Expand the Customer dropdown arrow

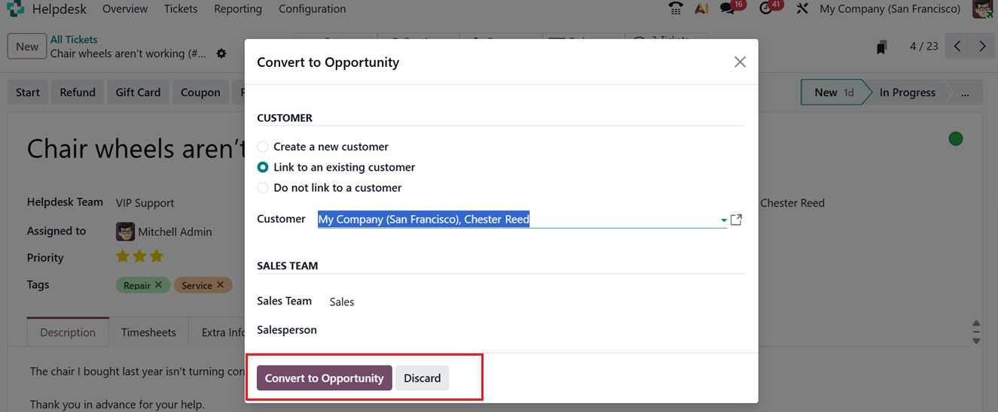click(x=724, y=220)
